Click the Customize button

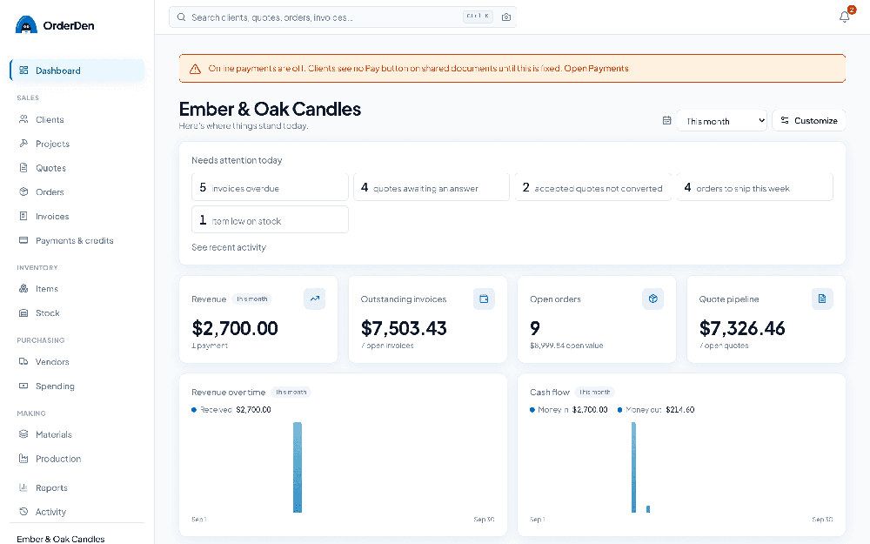[x=809, y=120]
